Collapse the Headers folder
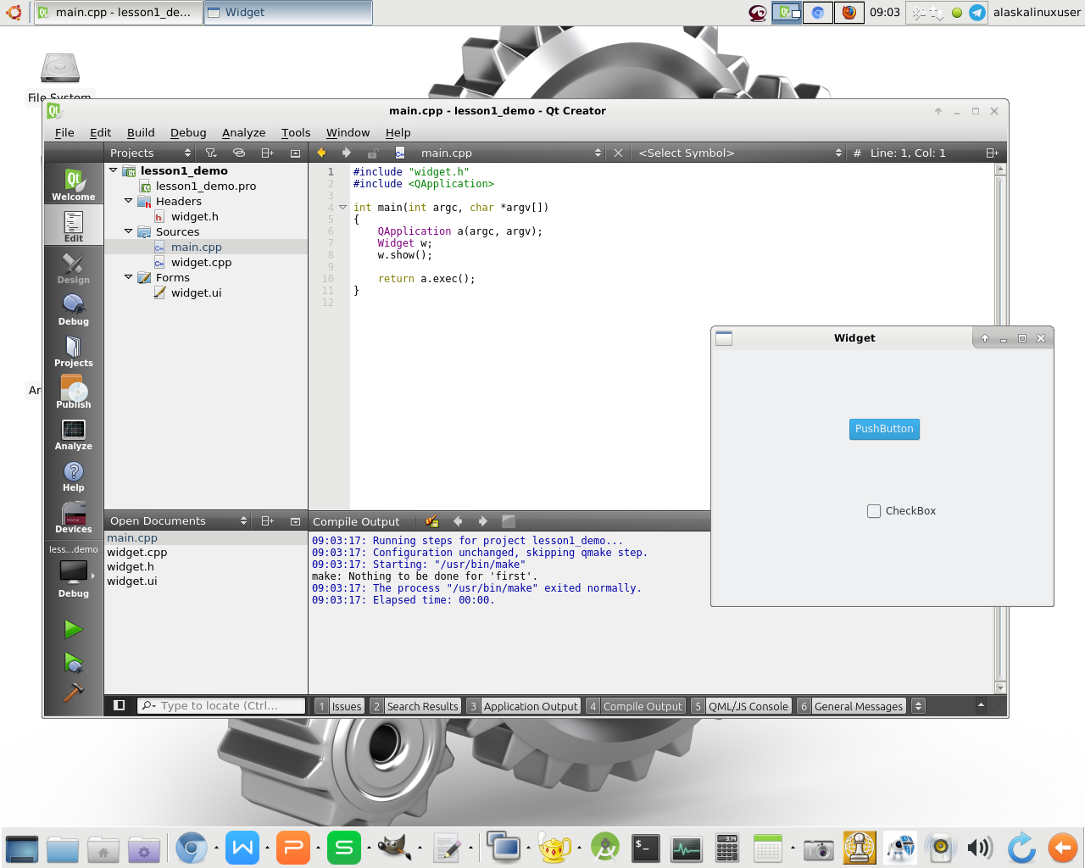1085x868 pixels. coord(129,201)
